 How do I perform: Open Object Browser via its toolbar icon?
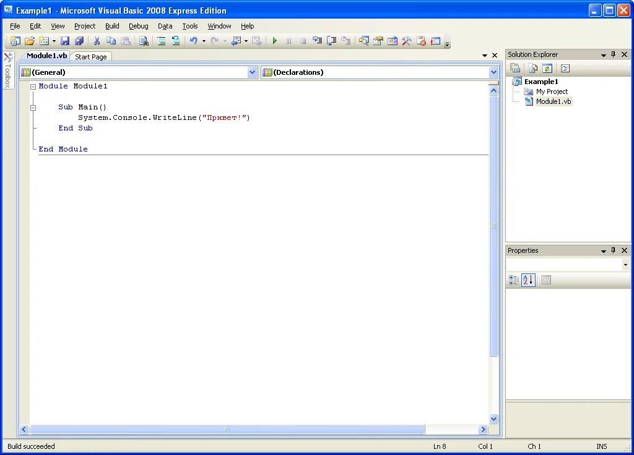392,41
